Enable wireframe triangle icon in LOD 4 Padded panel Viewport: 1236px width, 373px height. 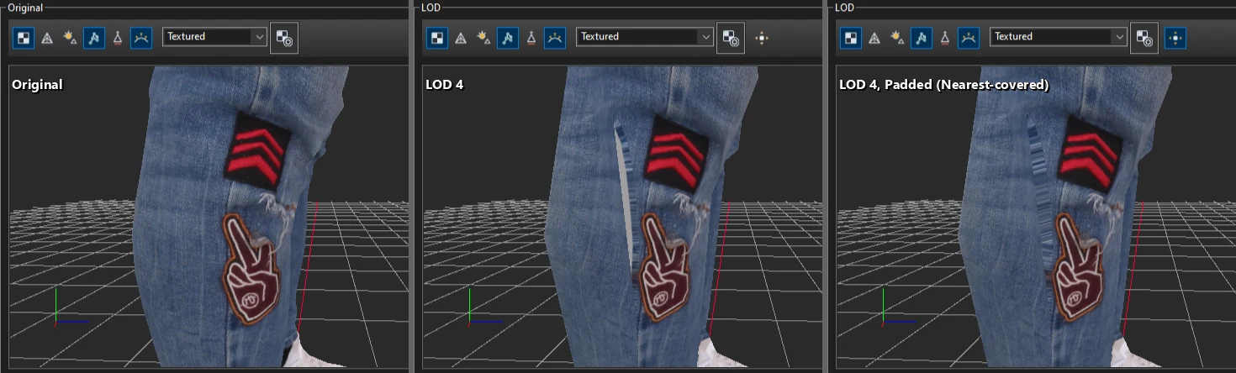tap(874, 38)
